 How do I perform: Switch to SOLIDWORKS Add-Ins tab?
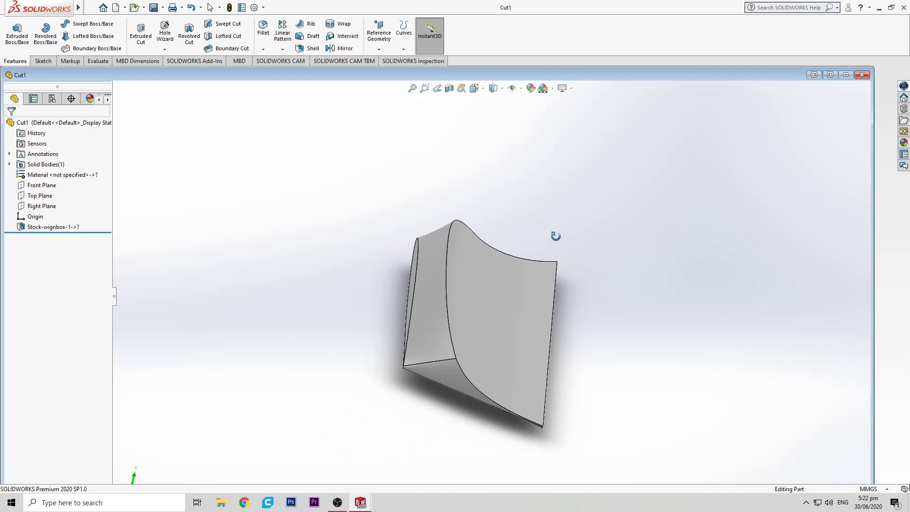pyautogui.click(x=194, y=61)
